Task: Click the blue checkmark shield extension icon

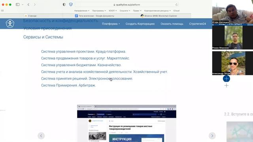Action: click(71, 4)
